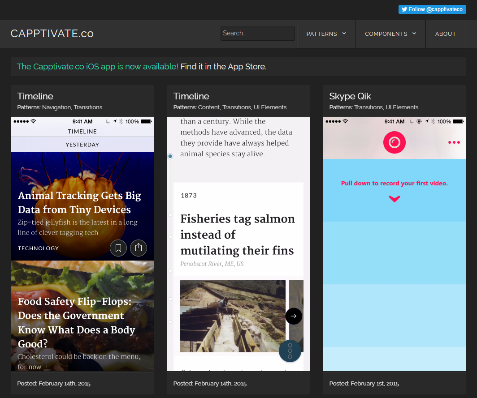Go to CAPPTIVATE.co home logo
The width and height of the screenshot is (477, 398).
coord(52,34)
